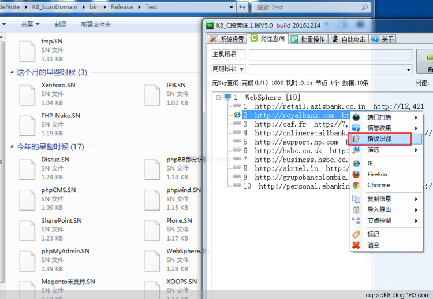Expand the 同服域名 combo box list

pos(408,69)
